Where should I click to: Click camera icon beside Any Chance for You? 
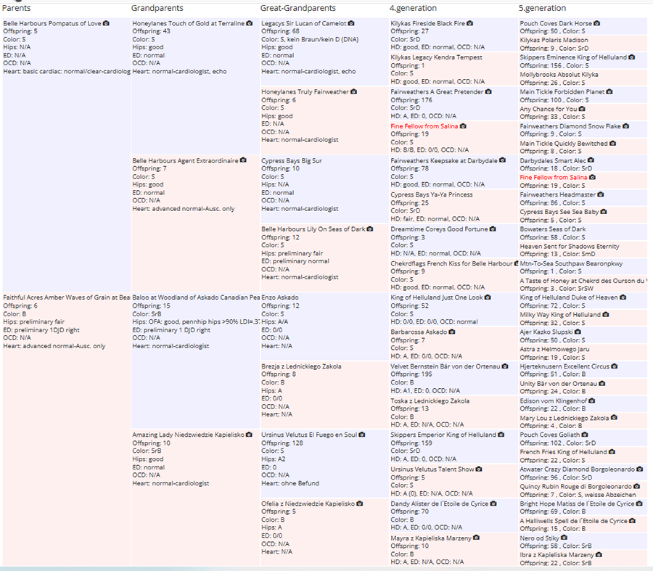tap(582, 109)
